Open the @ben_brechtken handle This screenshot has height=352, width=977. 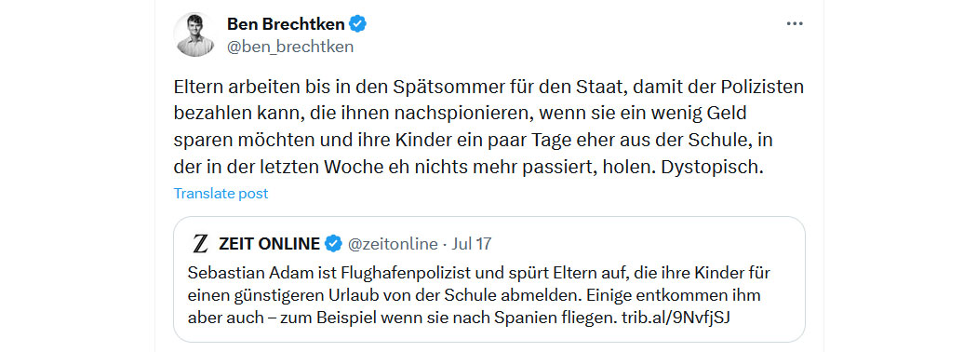click(x=290, y=47)
